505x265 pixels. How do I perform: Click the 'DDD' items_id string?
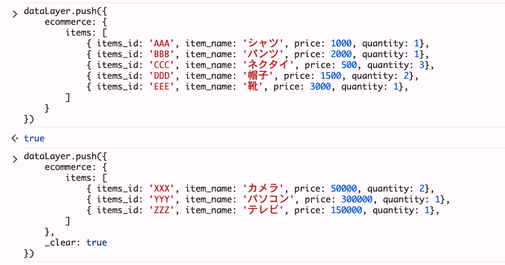[162, 76]
